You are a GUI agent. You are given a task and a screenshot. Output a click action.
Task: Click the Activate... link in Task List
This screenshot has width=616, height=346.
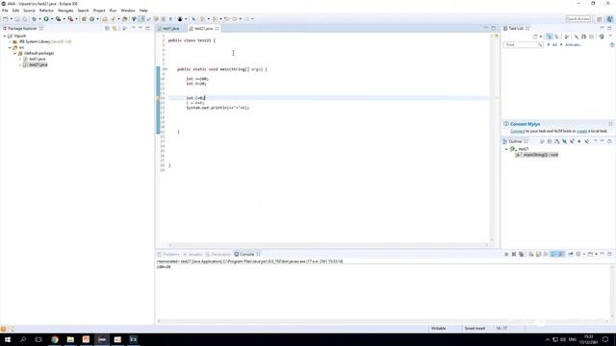tap(574, 45)
